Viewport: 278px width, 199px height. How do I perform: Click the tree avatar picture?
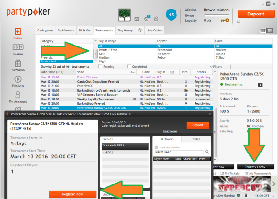point(124,15)
